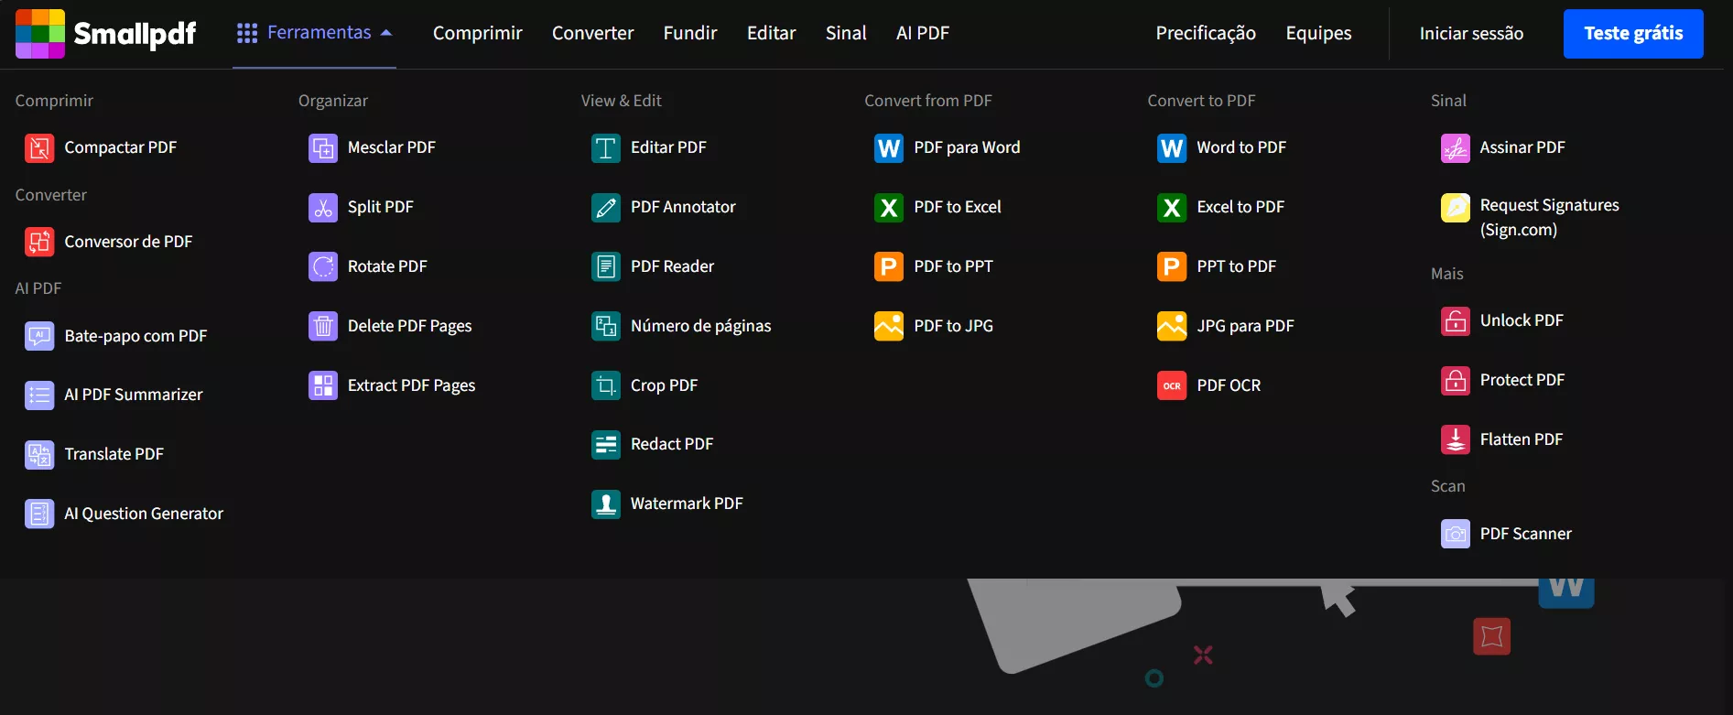Select the Watermark PDF text link

(x=687, y=504)
